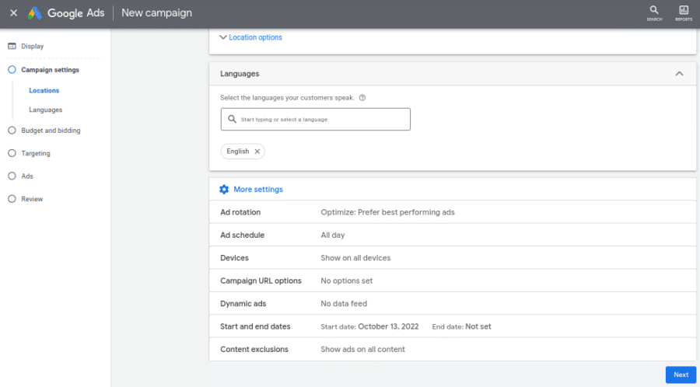Select the Review step circle

12,199
